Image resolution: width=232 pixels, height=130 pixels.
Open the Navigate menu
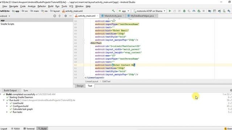pos(14,6)
